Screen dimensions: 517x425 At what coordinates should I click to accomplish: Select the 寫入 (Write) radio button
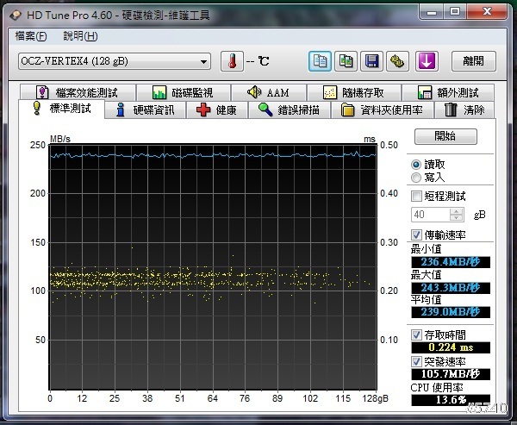(x=417, y=177)
